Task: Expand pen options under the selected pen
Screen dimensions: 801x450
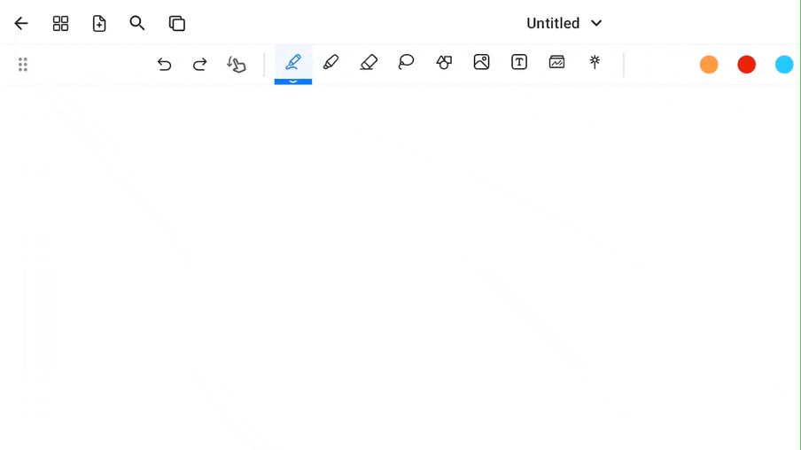Action: coord(293,81)
